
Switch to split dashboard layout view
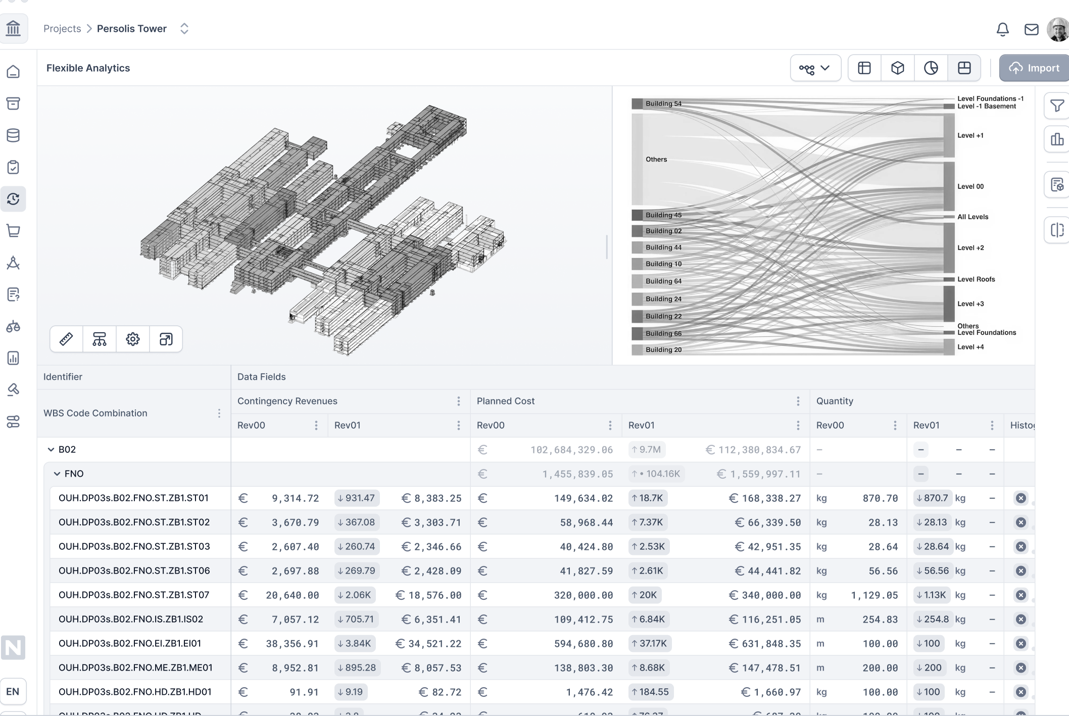(x=964, y=68)
